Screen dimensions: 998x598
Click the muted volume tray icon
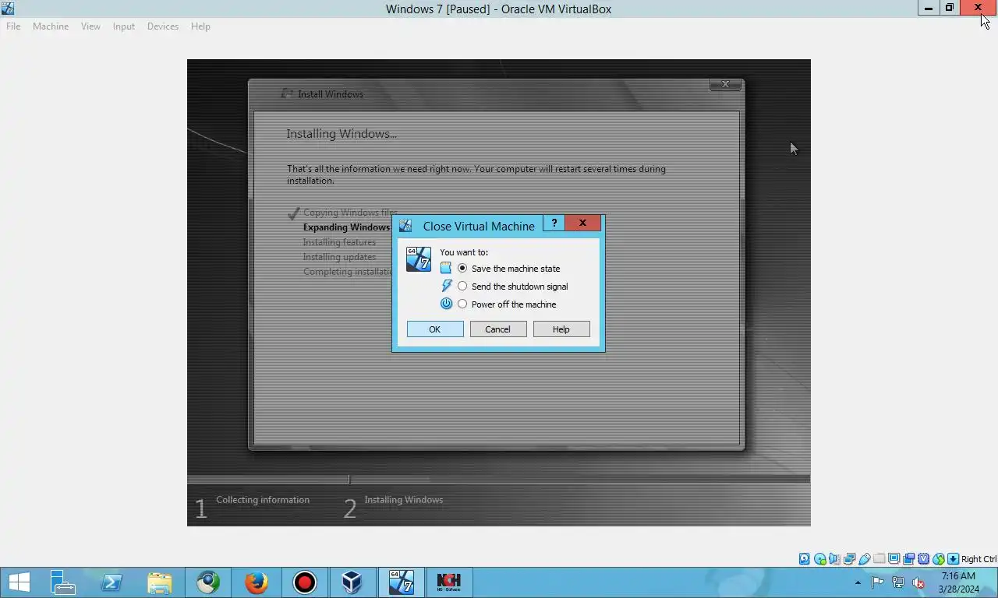(x=918, y=582)
